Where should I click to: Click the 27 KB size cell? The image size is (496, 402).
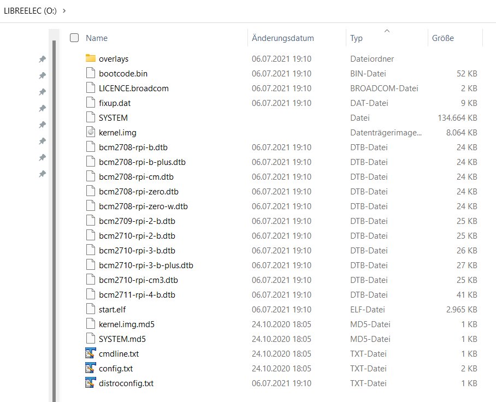click(467, 265)
